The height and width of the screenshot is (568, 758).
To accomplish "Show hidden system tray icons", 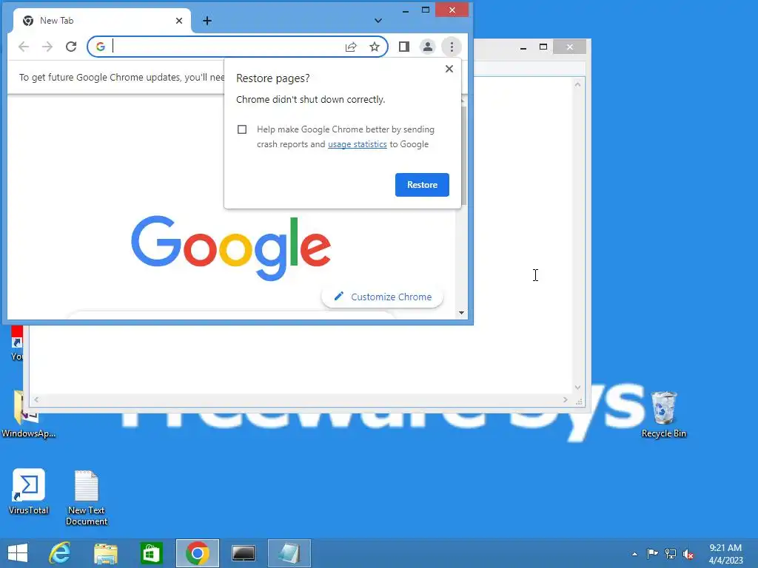I will point(634,554).
